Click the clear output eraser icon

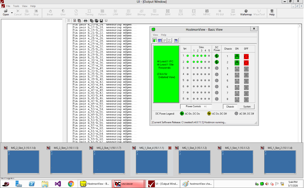pos(75,21)
